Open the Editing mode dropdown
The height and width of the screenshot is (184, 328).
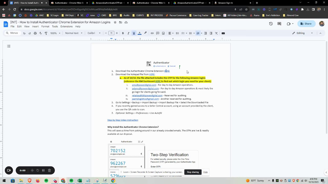click(302, 33)
